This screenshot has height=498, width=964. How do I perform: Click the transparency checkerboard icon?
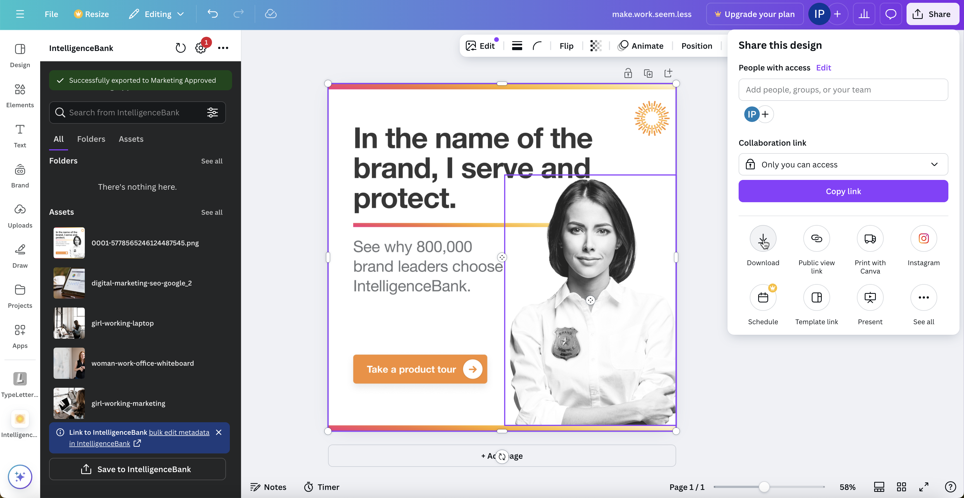[x=596, y=46]
